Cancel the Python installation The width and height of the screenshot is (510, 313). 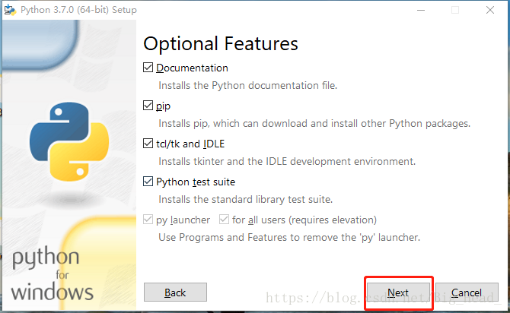[467, 292]
